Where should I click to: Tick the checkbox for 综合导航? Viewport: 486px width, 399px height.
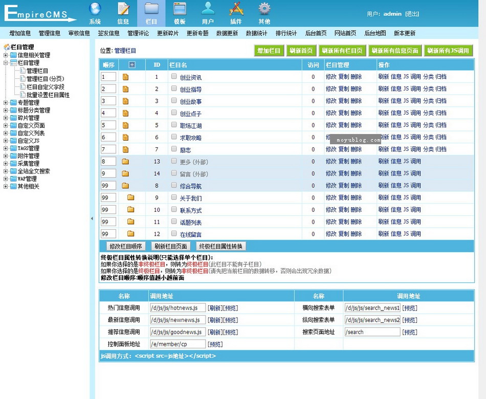click(174, 185)
